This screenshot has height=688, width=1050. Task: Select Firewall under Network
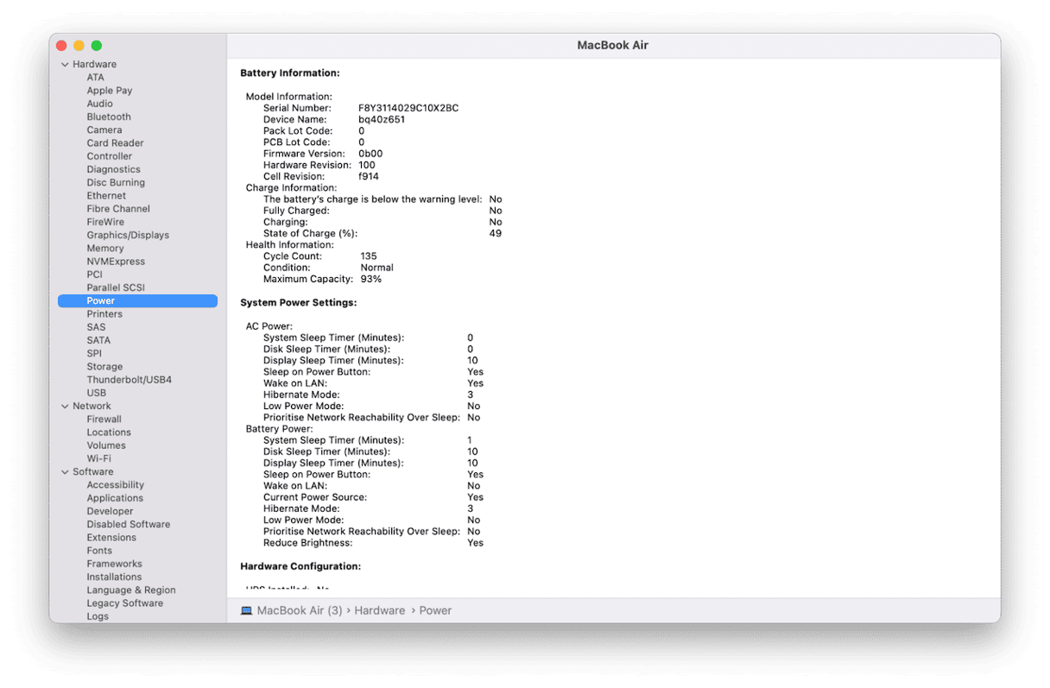[104, 420]
